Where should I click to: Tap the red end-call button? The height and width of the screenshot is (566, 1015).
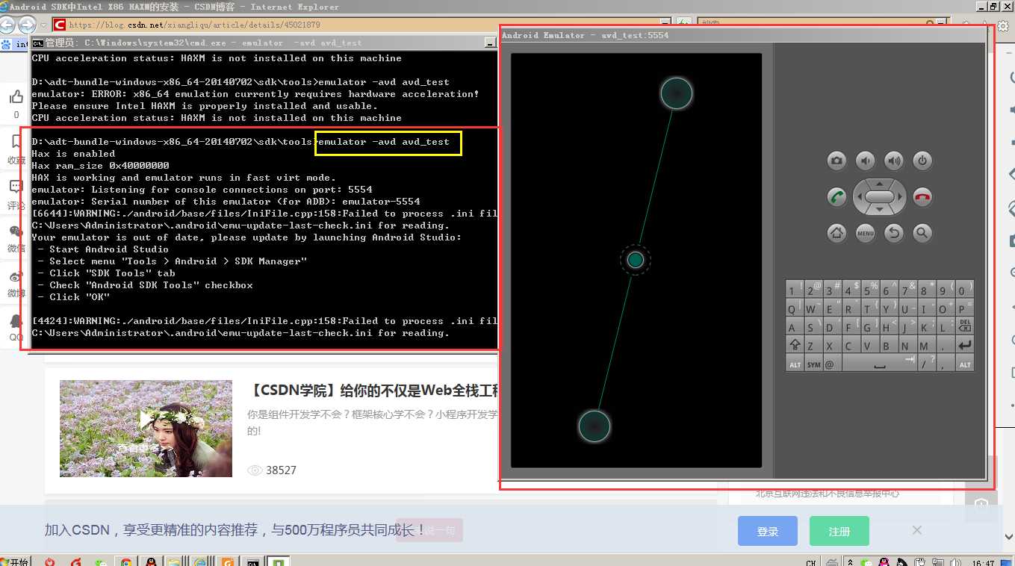922,197
